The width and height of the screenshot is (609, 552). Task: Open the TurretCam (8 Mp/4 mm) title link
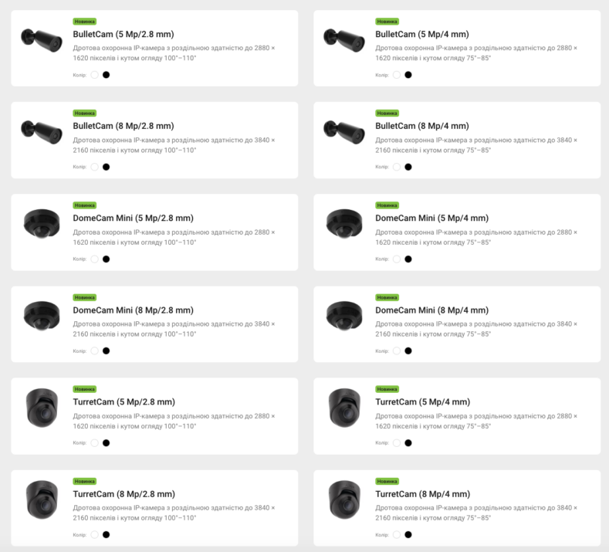click(422, 494)
